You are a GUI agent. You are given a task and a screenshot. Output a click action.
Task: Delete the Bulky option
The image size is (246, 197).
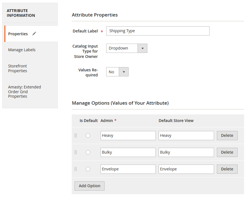point(227,152)
